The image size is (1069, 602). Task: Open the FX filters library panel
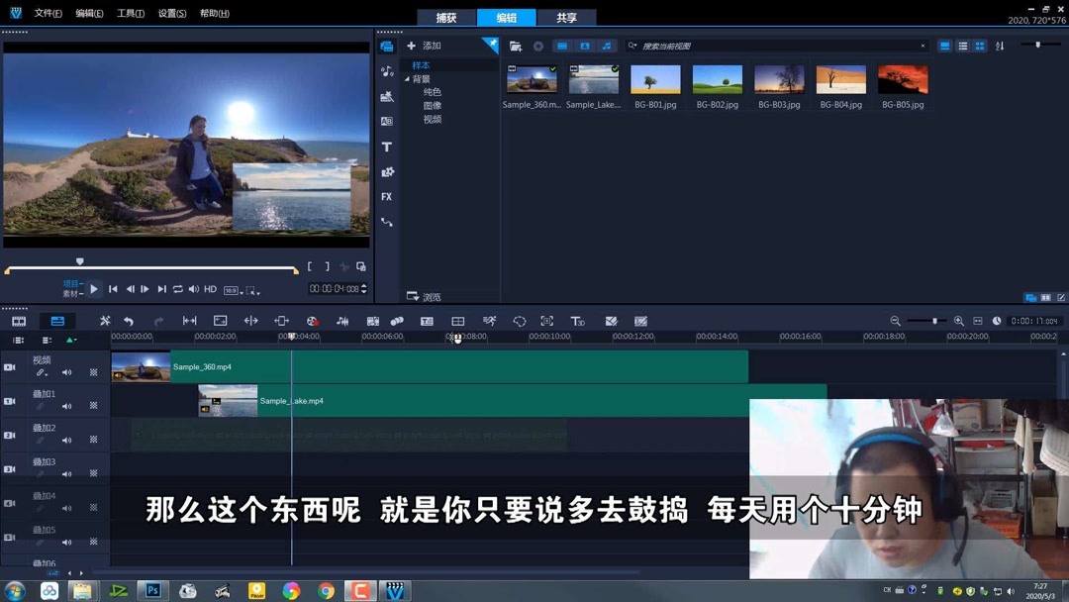[x=386, y=196]
